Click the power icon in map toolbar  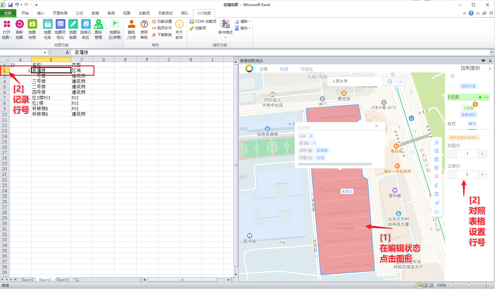pos(437,212)
